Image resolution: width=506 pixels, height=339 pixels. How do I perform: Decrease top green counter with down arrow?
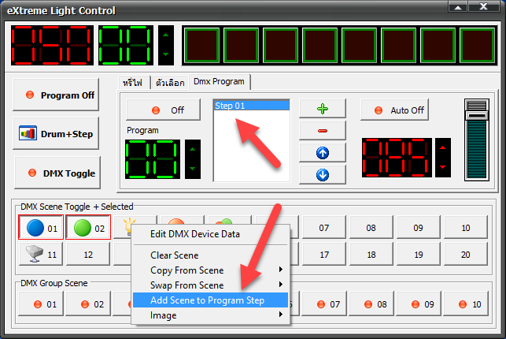pos(165,54)
